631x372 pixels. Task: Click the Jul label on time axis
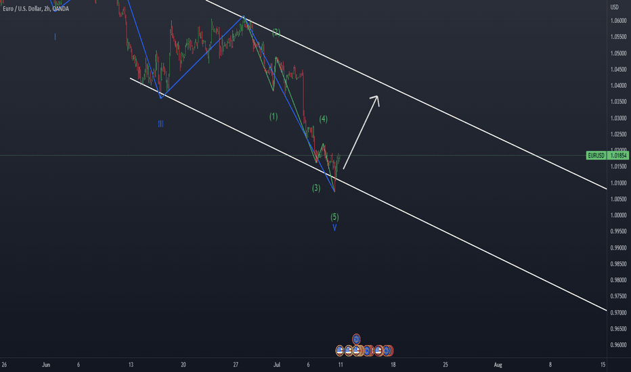click(277, 365)
